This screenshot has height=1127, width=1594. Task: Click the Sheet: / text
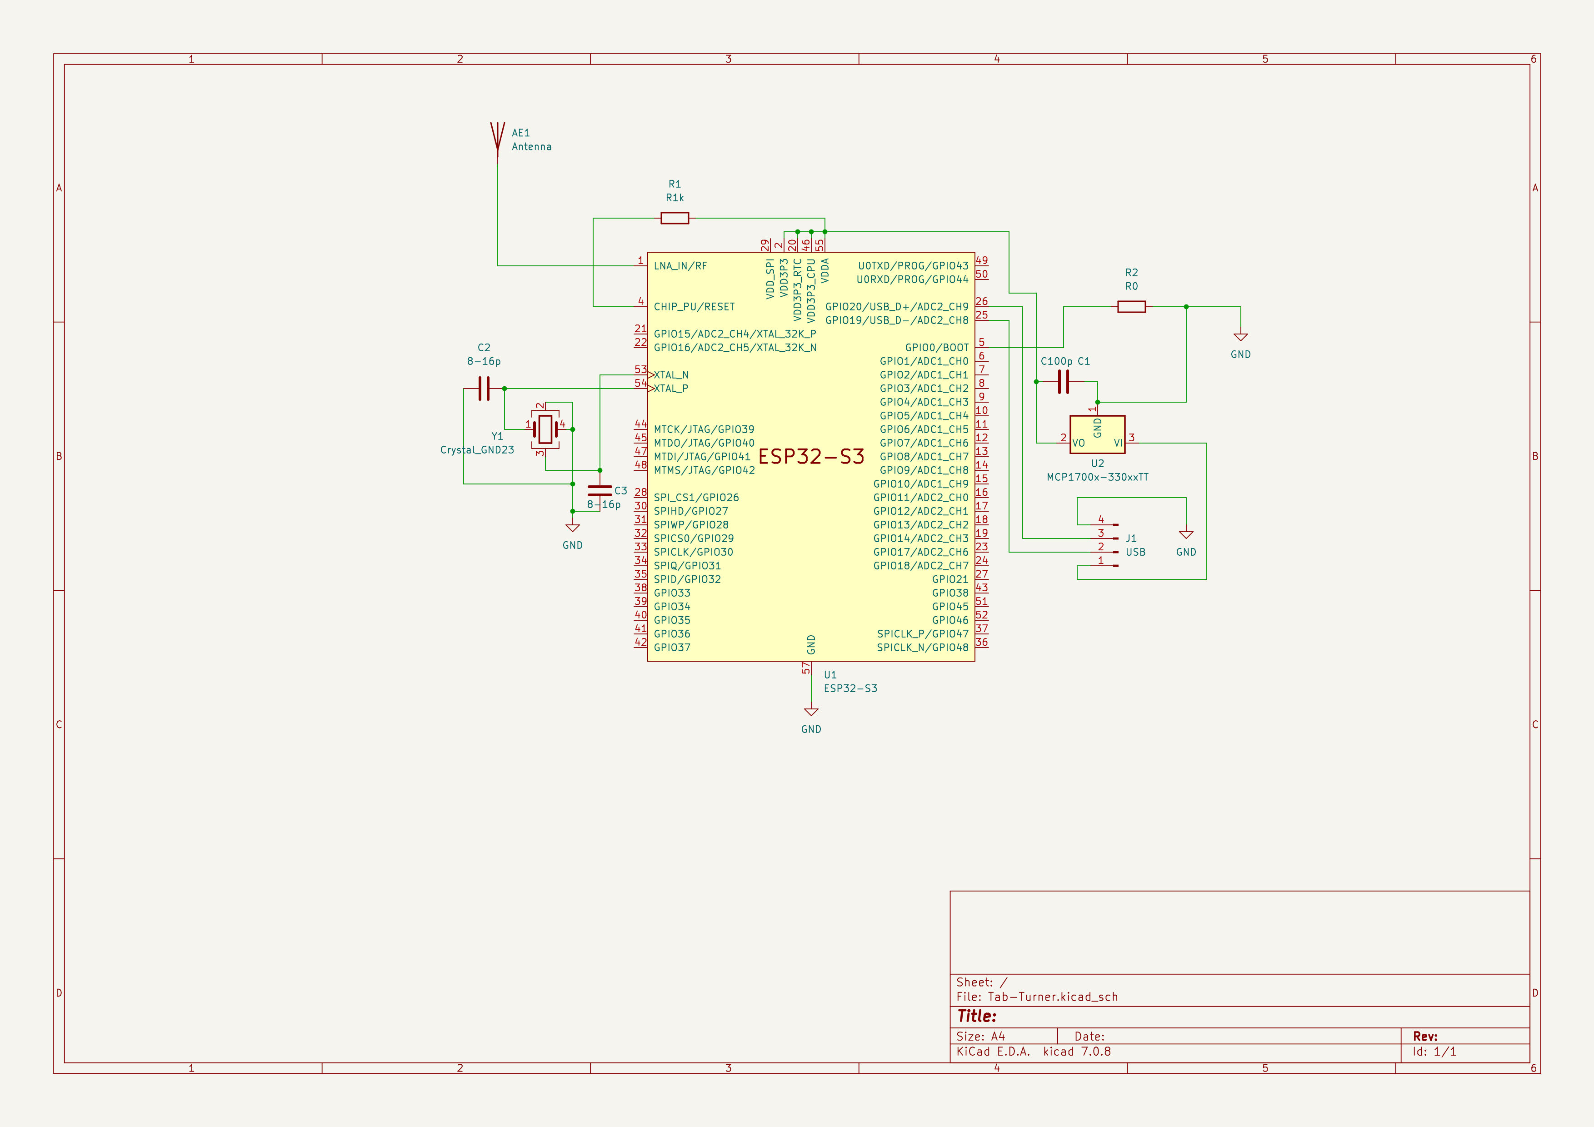click(981, 982)
